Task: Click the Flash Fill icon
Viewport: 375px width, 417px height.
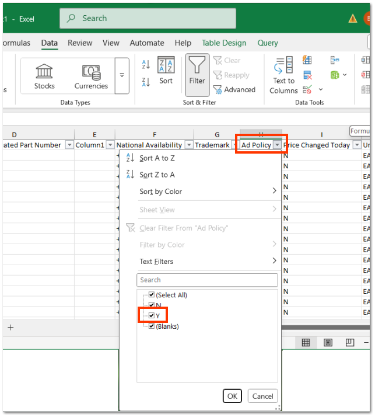Action: pos(307,60)
